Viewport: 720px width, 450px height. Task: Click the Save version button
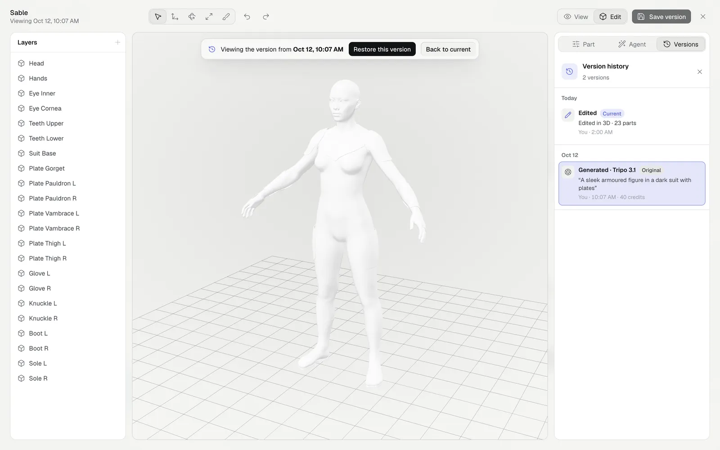click(661, 17)
